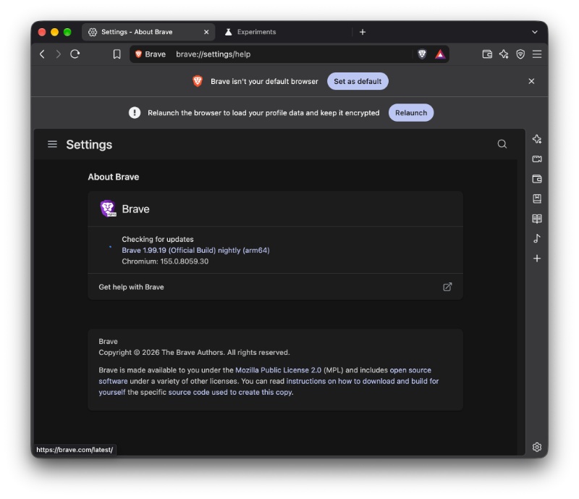Open sidebar settings gear icon
The height and width of the screenshot is (499, 579).
(537, 447)
